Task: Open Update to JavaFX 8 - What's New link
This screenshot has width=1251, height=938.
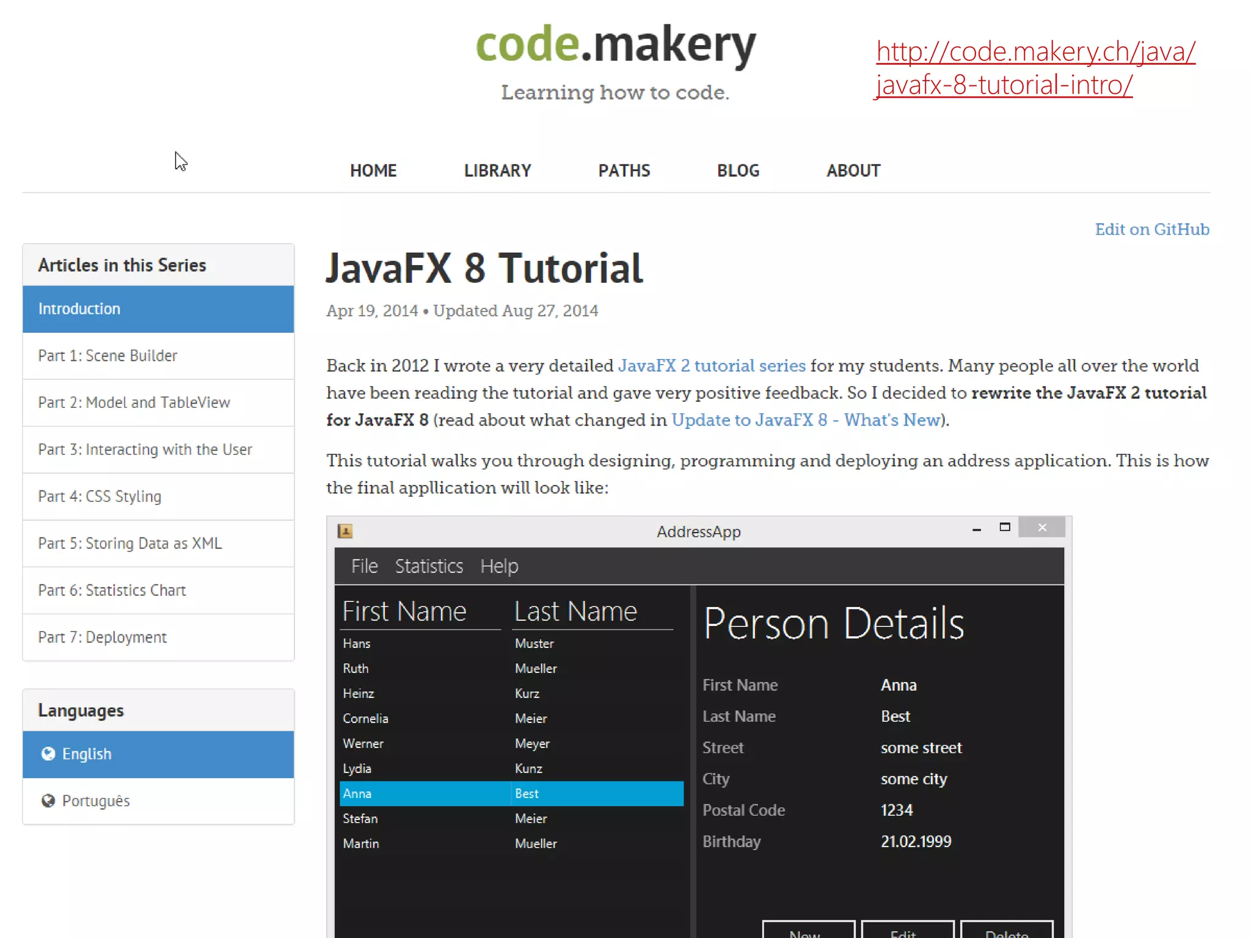Action: pos(806,420)
